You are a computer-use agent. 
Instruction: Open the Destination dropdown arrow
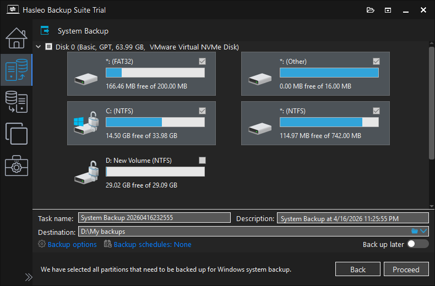click(423, 231)
